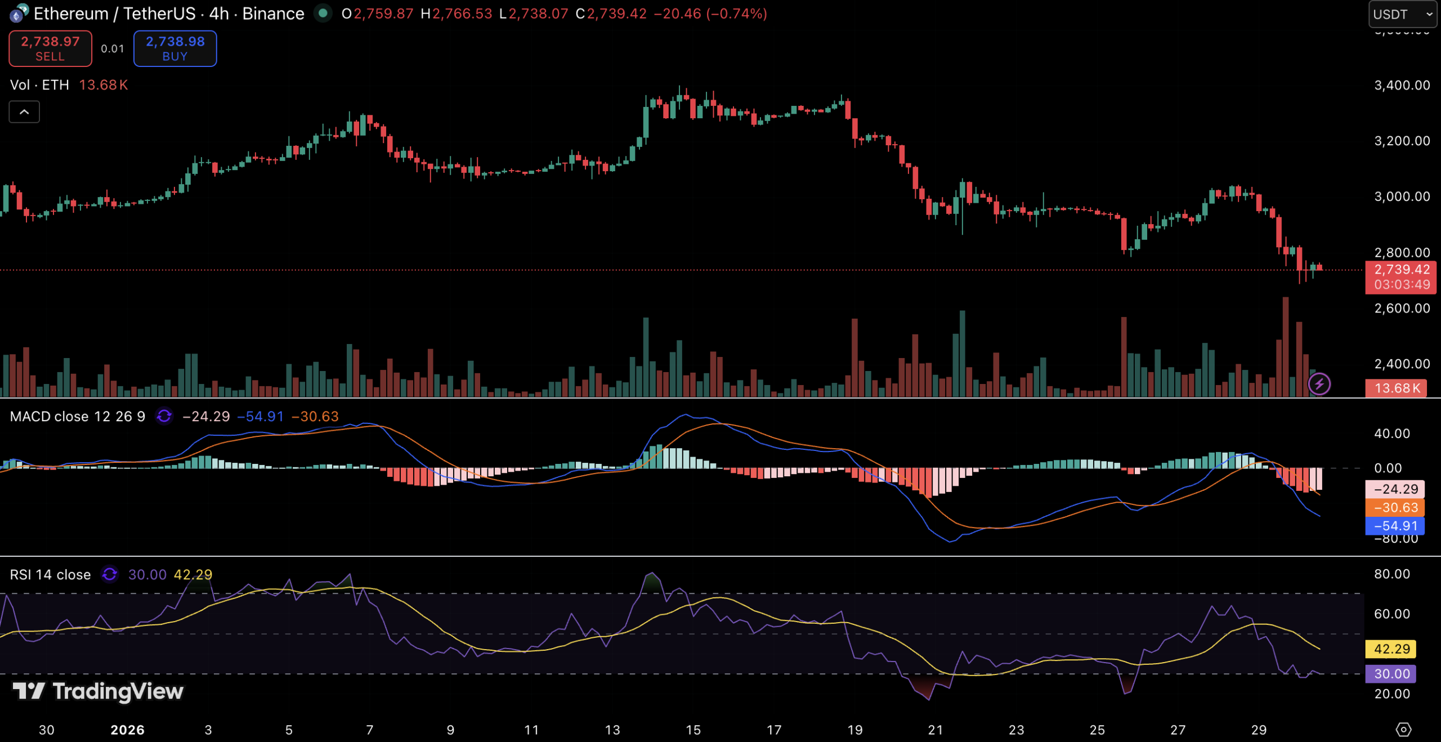Click the 13.68K volume axis label
The height and width of the screenshot is (742, 1441).
coord(1396,388)
